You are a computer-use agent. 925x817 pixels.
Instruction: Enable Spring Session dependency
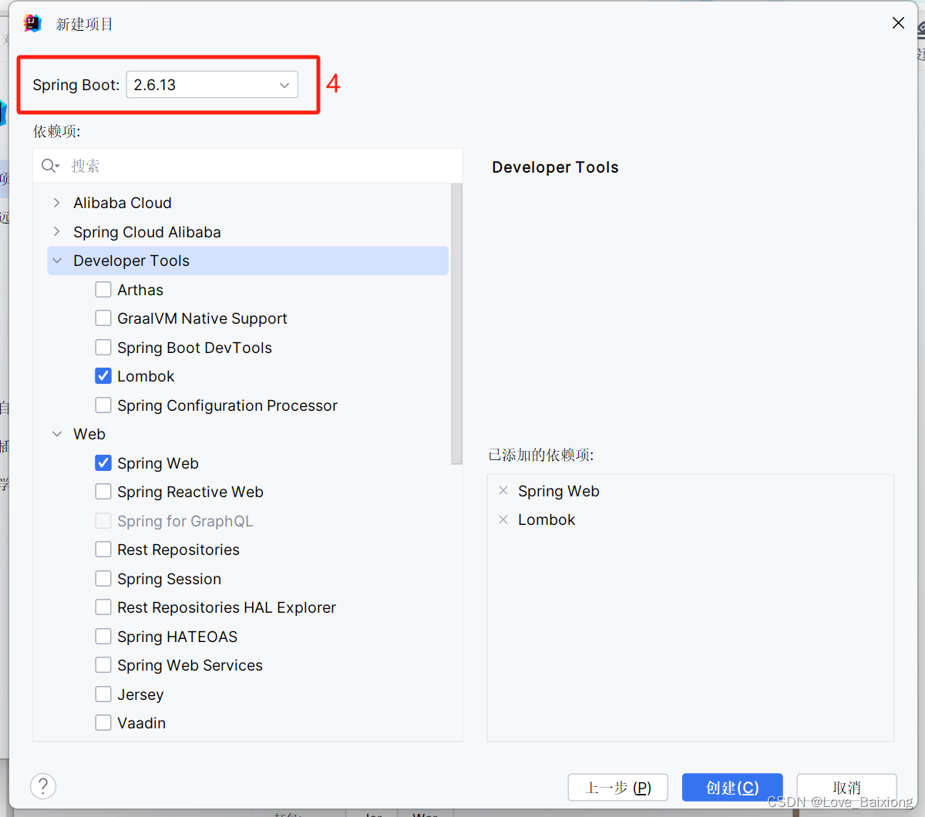point(103,579)
